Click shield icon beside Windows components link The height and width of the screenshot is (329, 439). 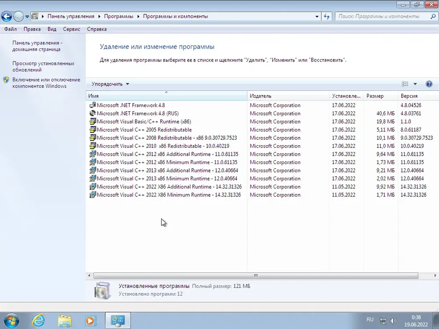pos(6,80)
